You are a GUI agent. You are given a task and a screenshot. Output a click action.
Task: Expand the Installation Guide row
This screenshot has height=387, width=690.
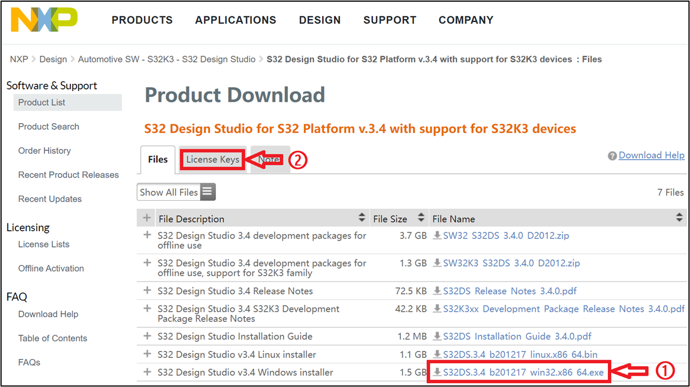pyautogui.click(x=147, y=336)
